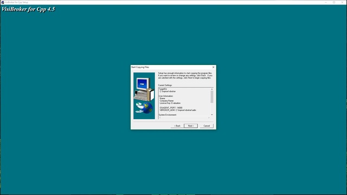
Task: Click the "Licence Key: Evaluation" line
Action: (x=170, y=103)
